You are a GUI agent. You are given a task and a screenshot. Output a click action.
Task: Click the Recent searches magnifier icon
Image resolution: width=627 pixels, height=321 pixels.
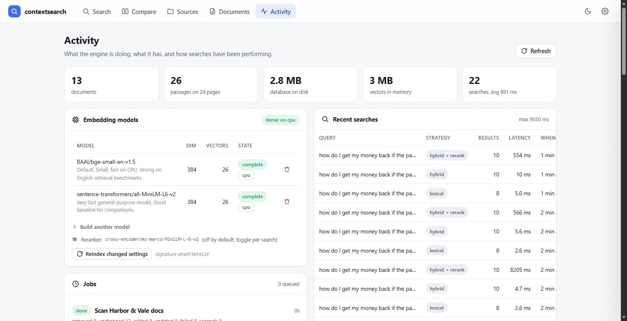click(325, 120)
